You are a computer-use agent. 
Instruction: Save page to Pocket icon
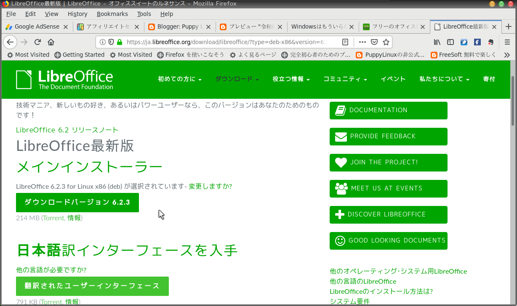tap(374, 42)
